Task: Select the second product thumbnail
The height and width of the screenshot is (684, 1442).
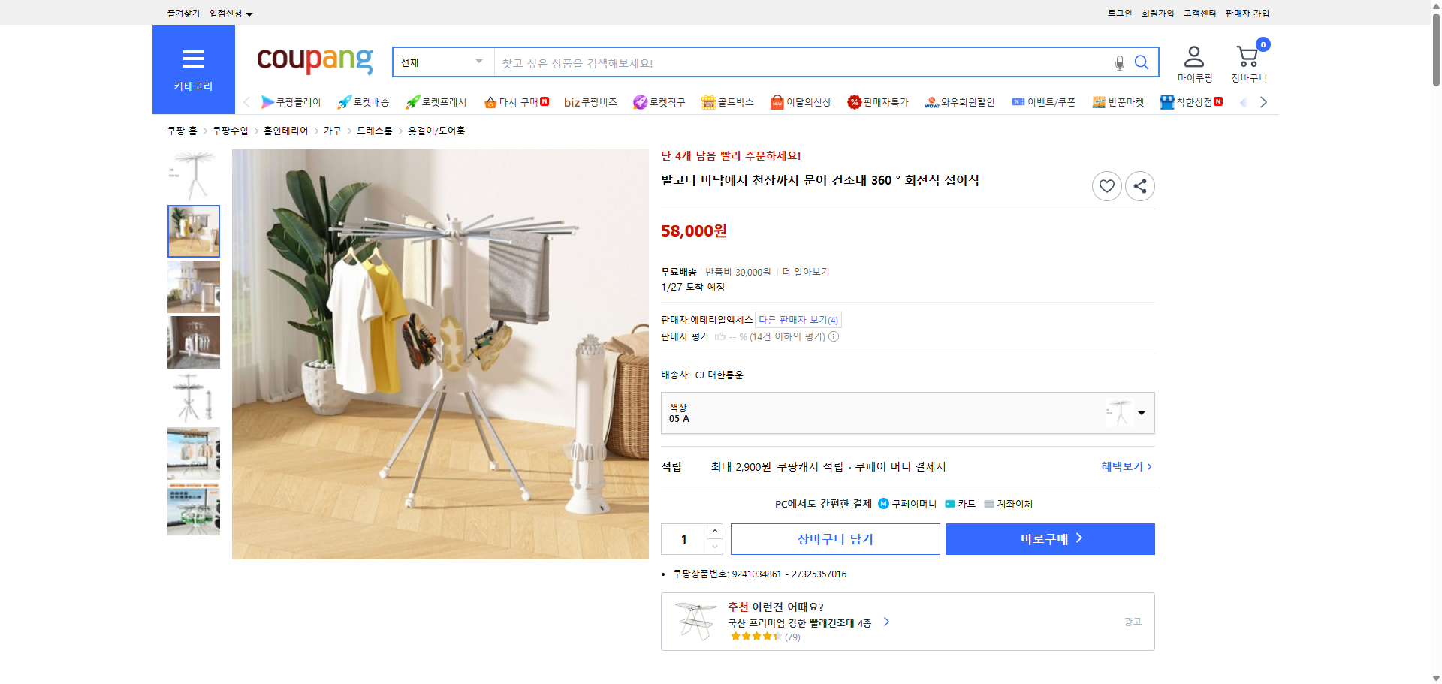Action: (x=193, y=231)
